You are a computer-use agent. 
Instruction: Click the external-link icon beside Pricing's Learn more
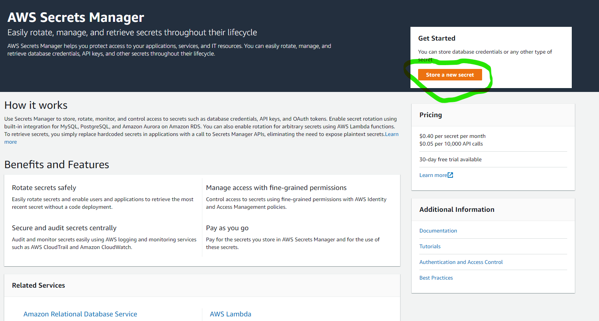coord(450,175)
